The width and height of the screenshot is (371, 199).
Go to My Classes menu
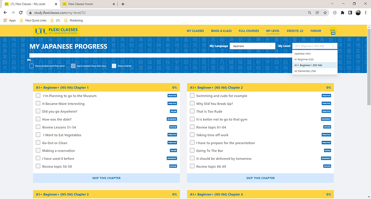pos(195,31)
